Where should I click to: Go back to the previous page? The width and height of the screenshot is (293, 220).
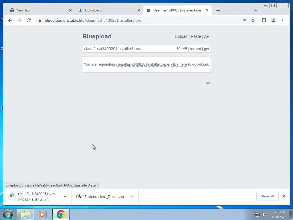10,20
